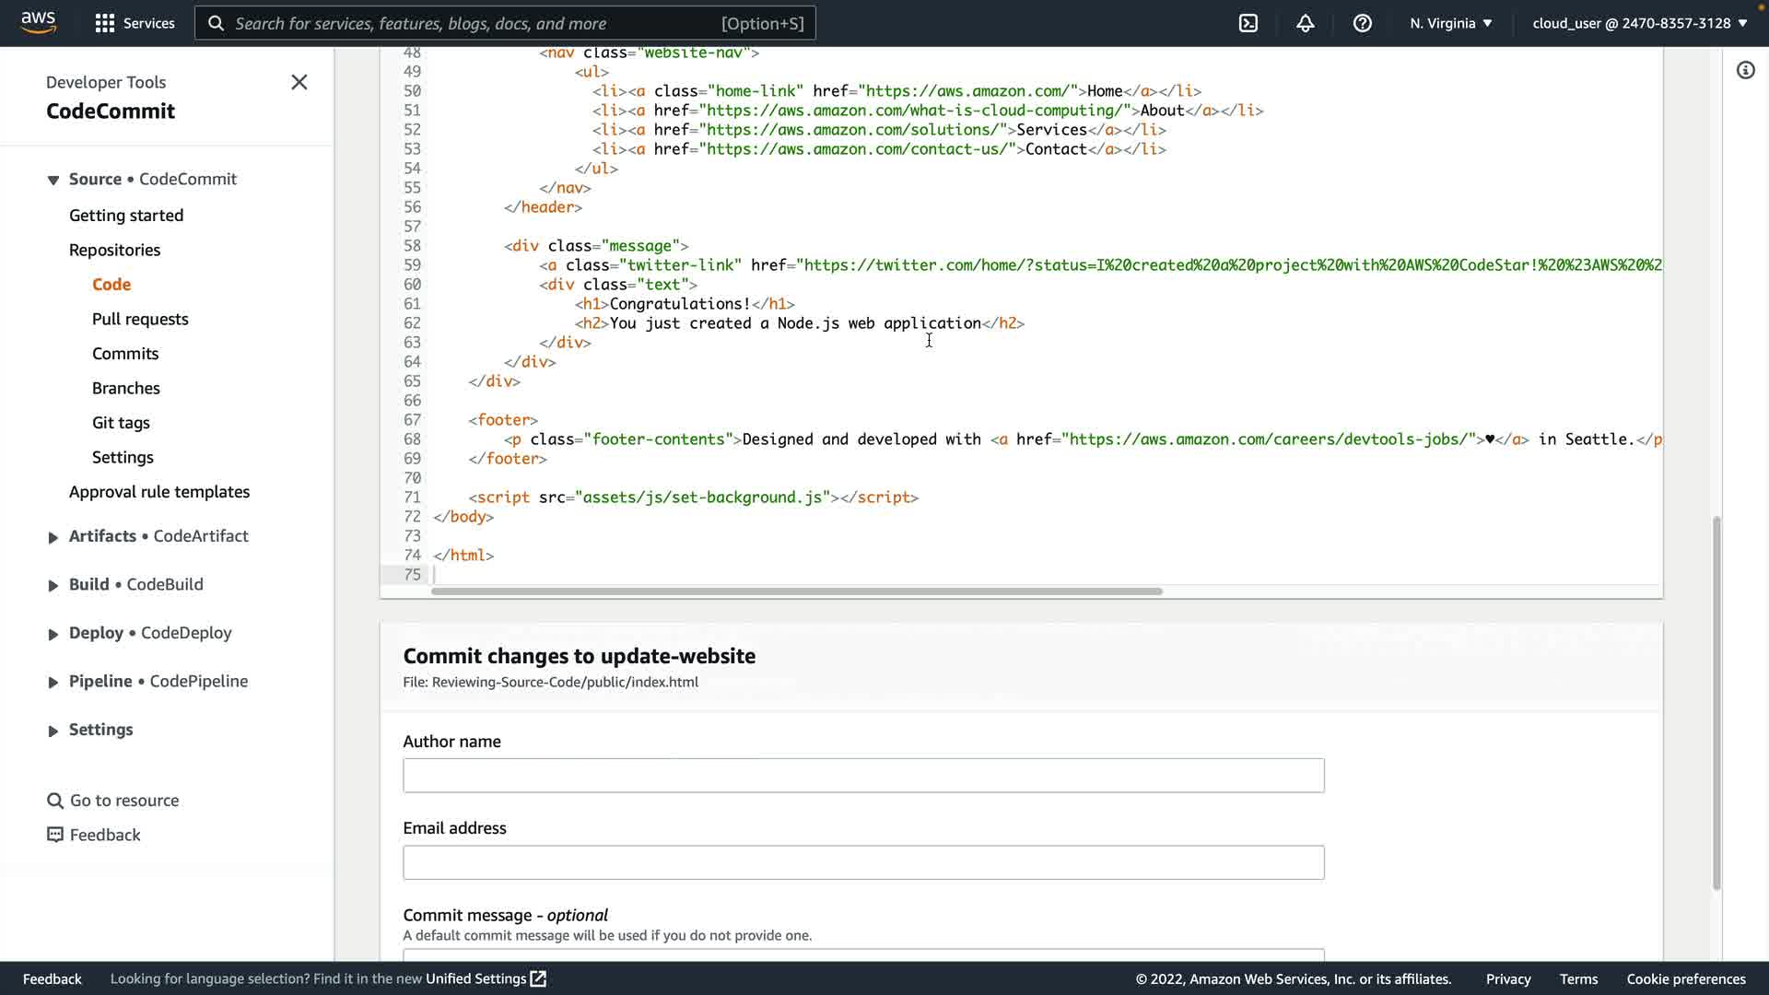Expand the Artifacts CodeArtifact section

(53, 537)
